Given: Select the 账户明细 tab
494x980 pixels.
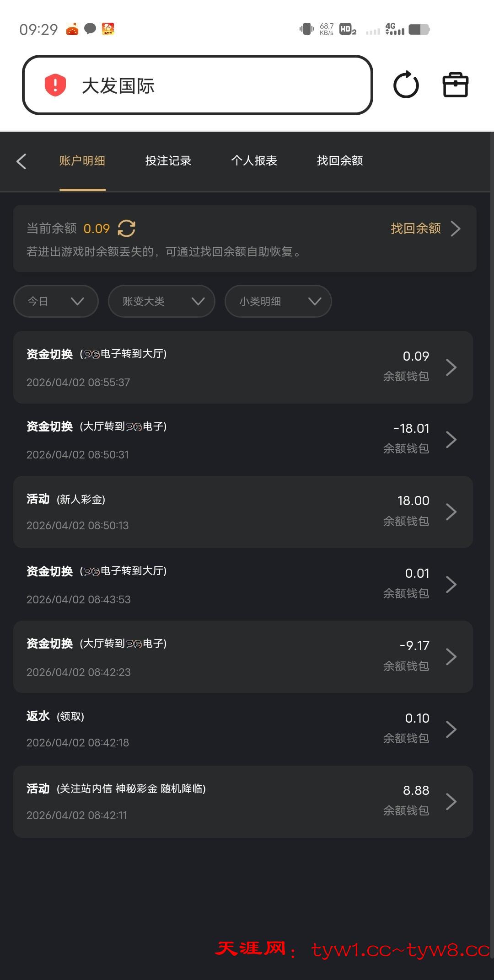Looking at the screenshot, I should coord(82,161).
